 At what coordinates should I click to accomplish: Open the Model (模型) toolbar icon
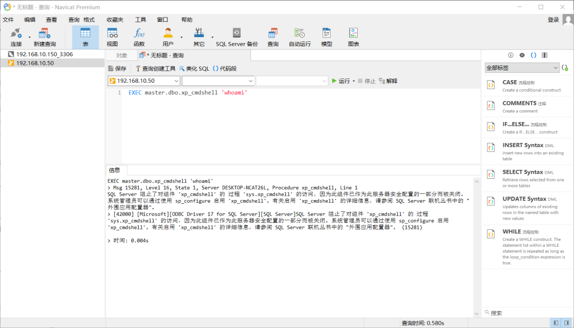tap(326, 37)
